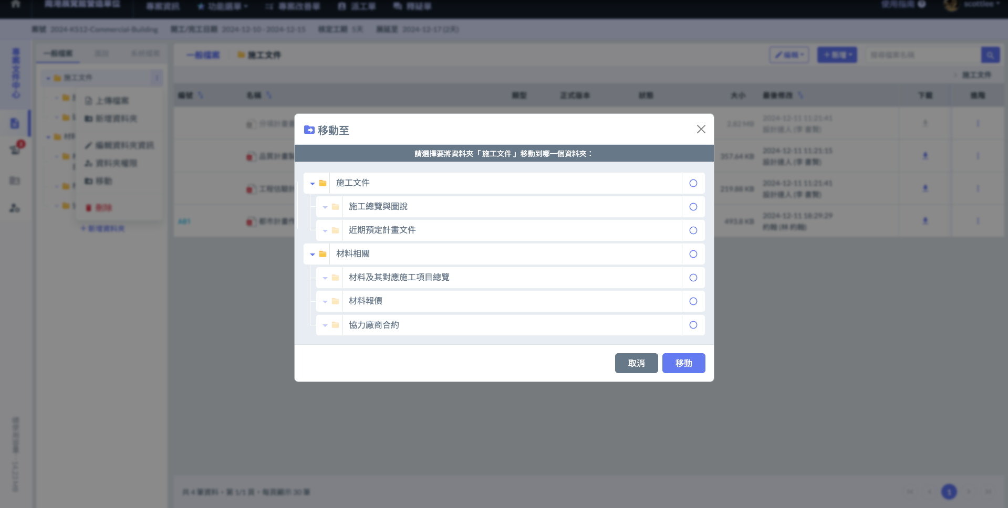Click the 施工文件 folder icon in the dialog
1008x508 pixels.
point(323,183)
